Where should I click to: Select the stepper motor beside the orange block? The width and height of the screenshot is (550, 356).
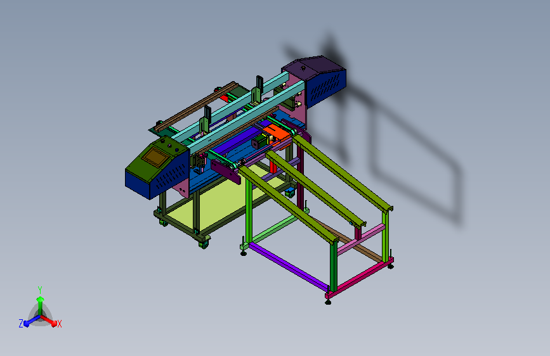click(x=260, y=143)
